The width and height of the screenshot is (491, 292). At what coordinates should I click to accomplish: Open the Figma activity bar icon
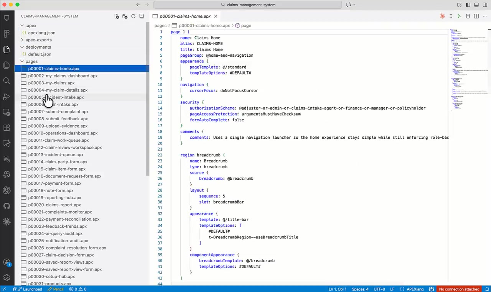(x=7, y=34)
